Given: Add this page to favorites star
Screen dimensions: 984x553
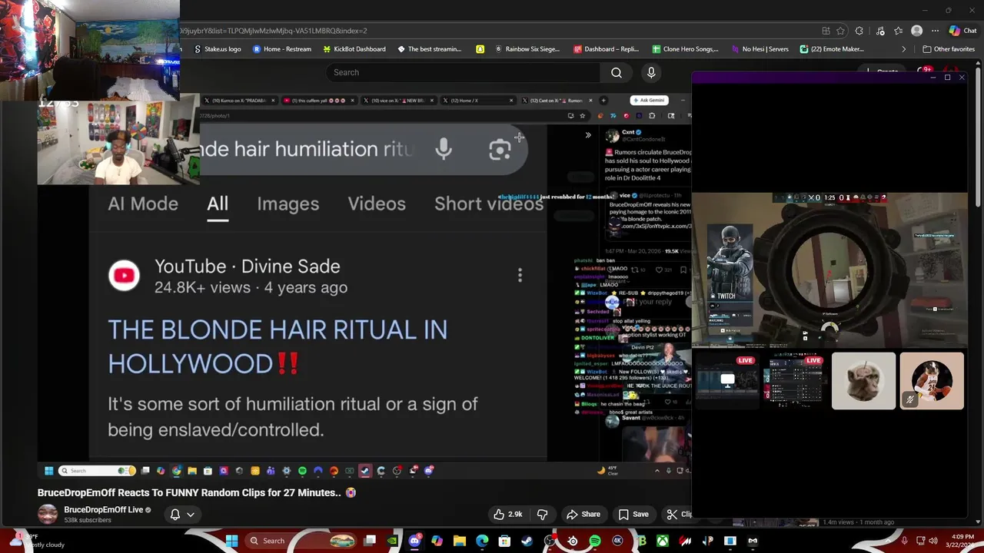Looking at the screenshot, I should pyautogui.click(x=840, y=31).
